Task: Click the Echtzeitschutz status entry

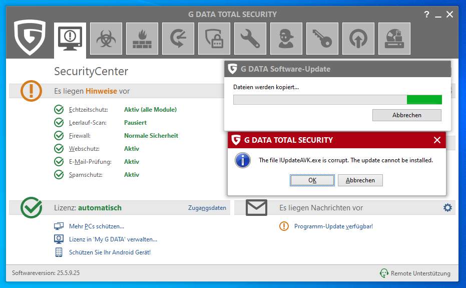Action: [x=88, y=110]
